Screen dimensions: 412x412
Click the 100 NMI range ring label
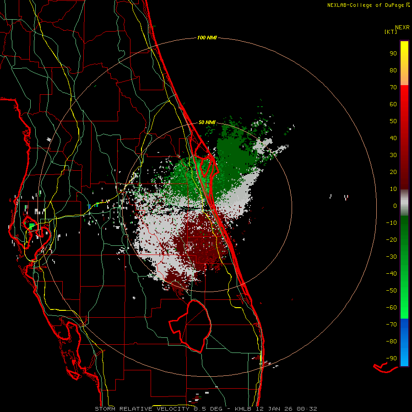[207, 38]
